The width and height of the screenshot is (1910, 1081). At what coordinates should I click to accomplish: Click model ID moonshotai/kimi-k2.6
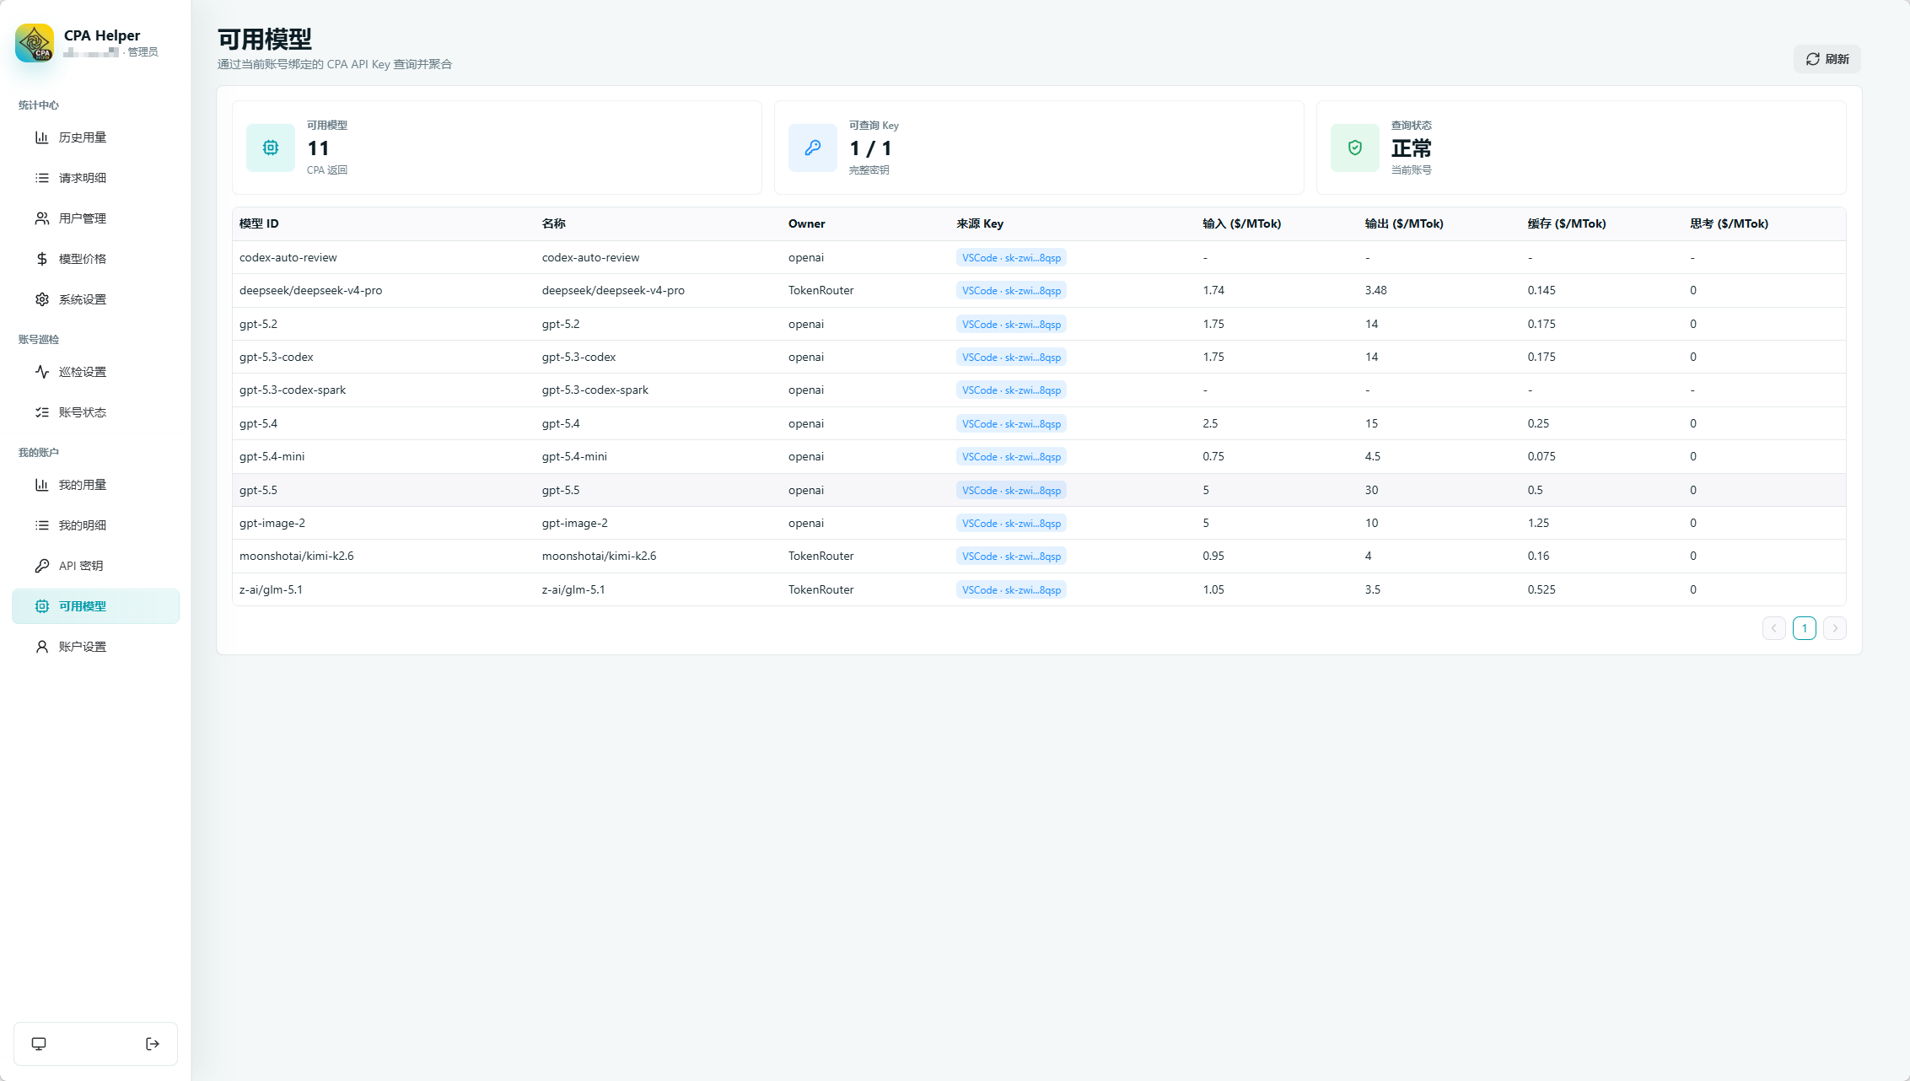pos(297,556)
